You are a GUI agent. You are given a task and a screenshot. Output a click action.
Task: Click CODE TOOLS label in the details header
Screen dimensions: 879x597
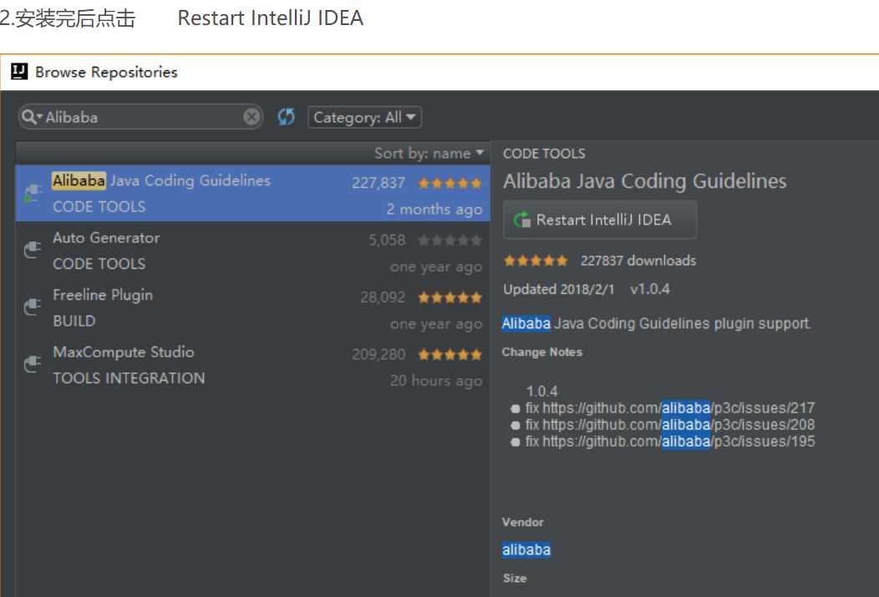click(x=544, y=154)
